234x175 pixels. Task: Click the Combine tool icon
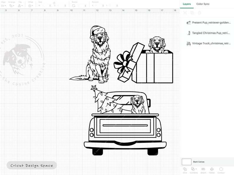(x=193, y=169)
